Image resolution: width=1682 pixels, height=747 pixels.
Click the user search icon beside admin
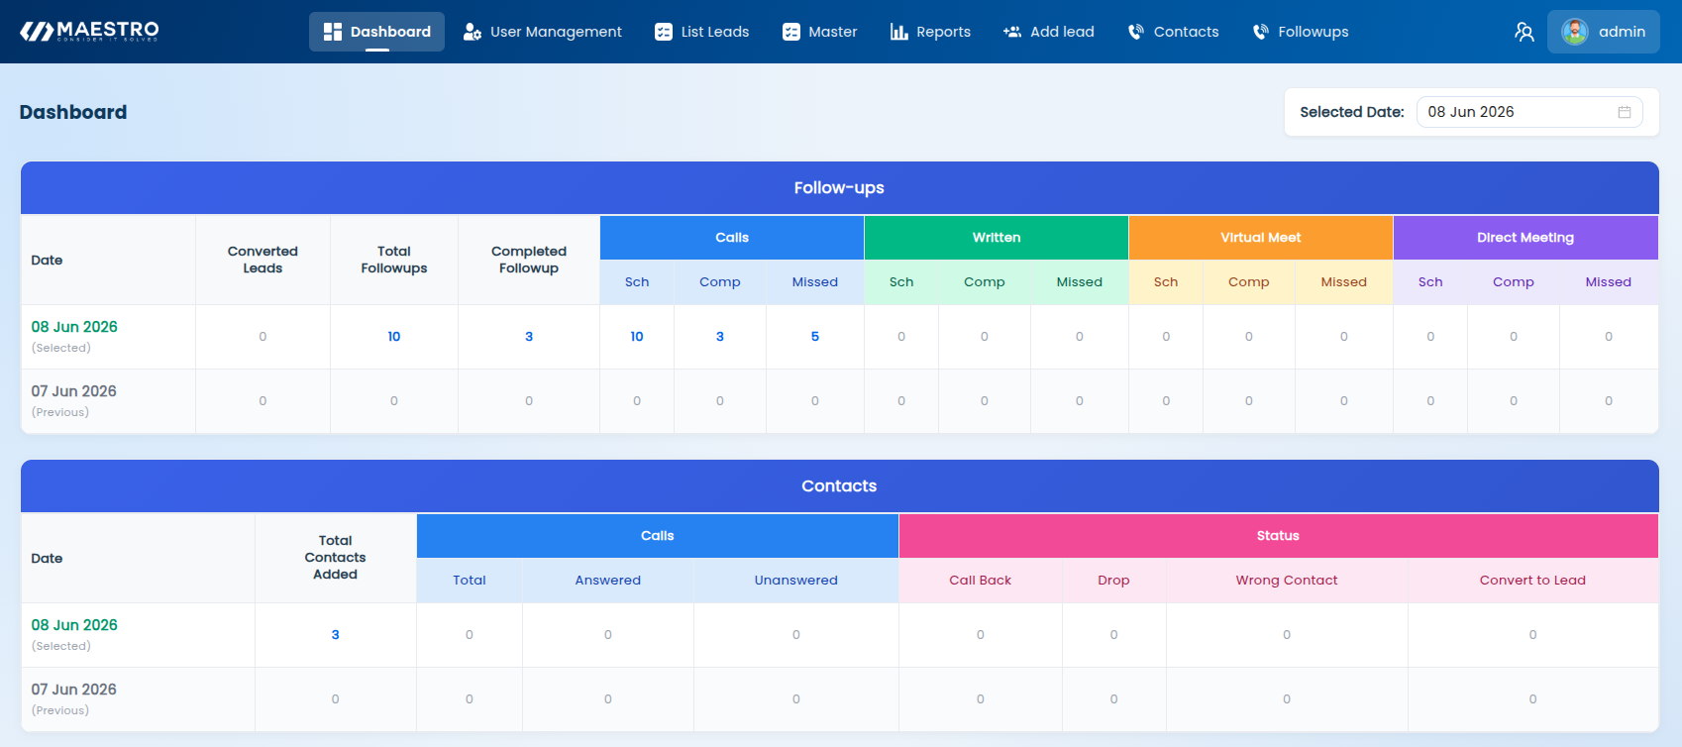click(x=1524, y=32)
